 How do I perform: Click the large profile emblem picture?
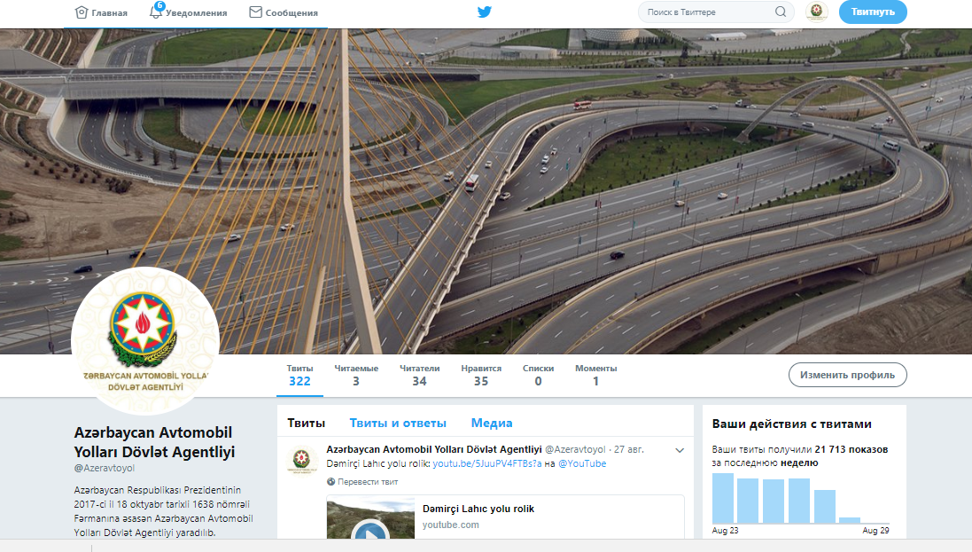tap(145, 340)
